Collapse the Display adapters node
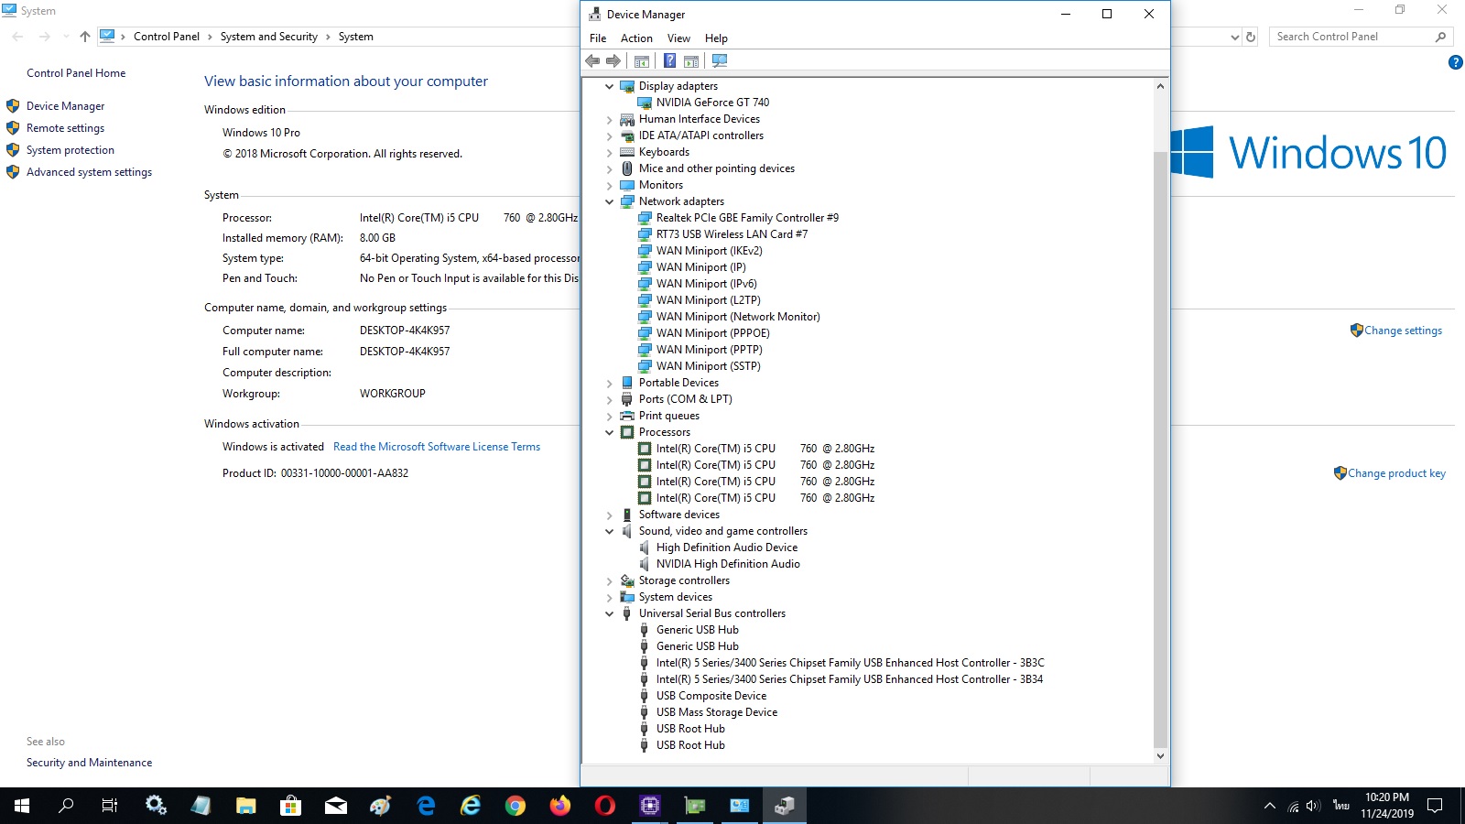 coord(610,86)
